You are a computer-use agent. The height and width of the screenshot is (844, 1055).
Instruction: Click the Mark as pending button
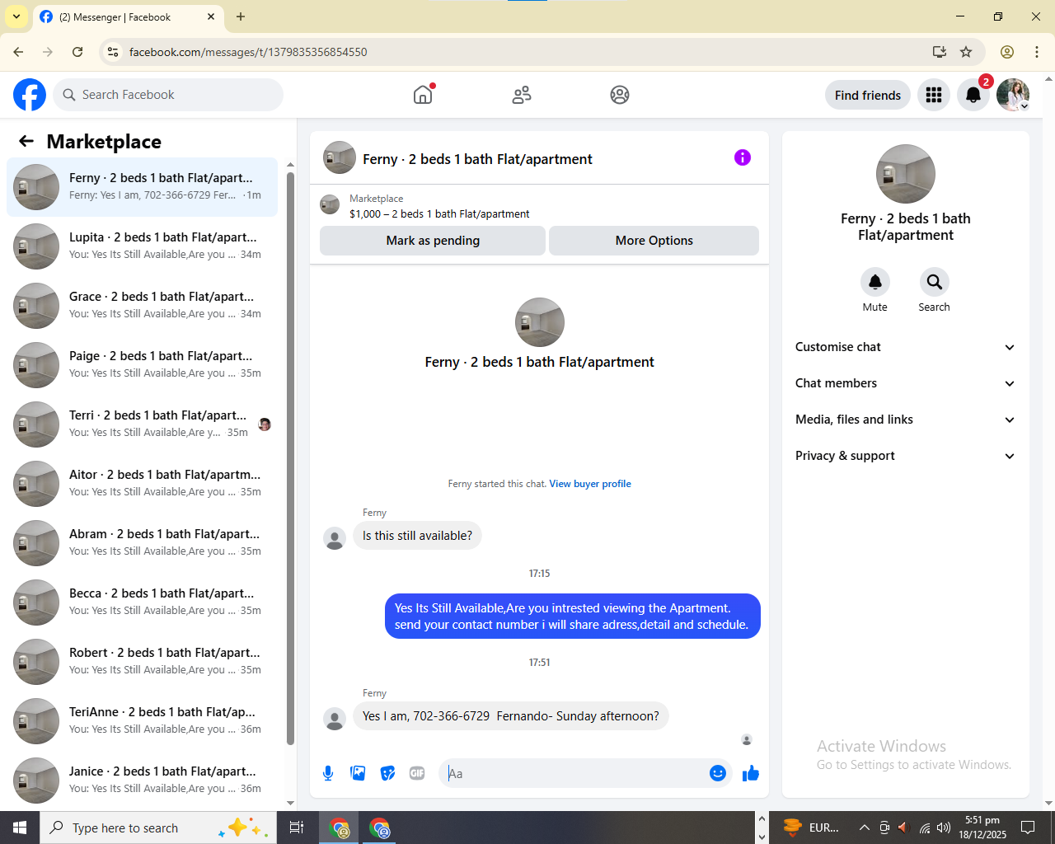click(433, 241)
